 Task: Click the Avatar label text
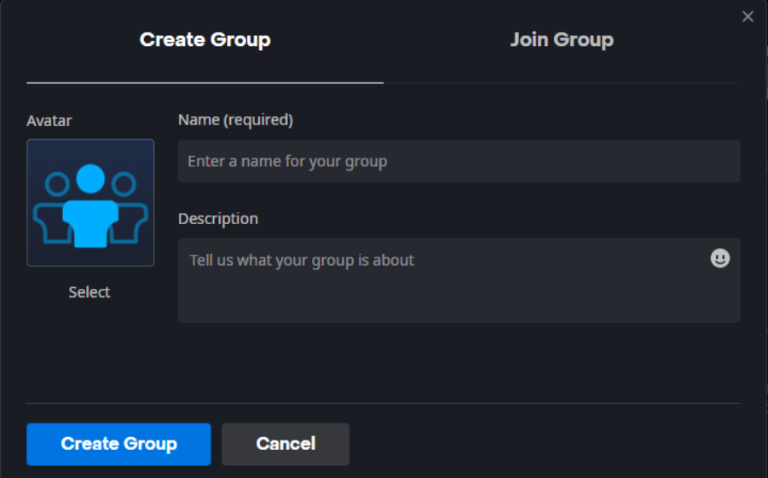pos(49,121)
